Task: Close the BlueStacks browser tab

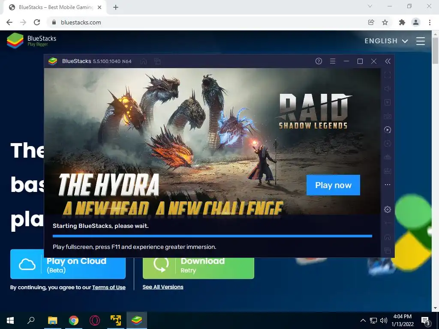Action: coord(99,8)
